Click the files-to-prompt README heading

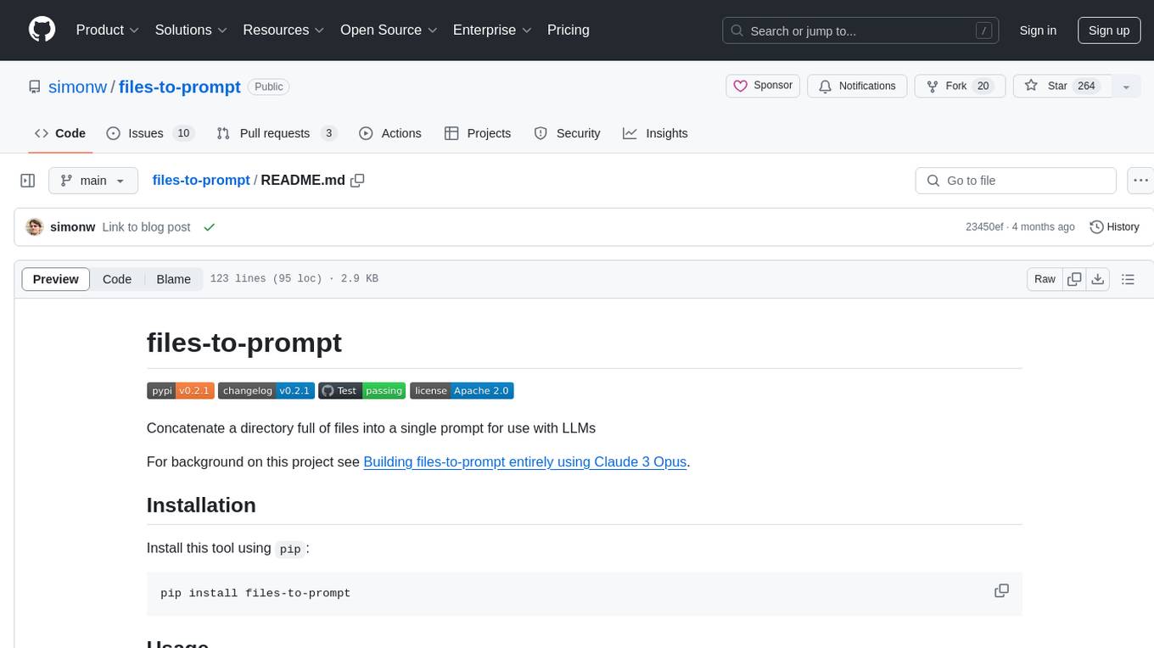click(x=244, y=342)
